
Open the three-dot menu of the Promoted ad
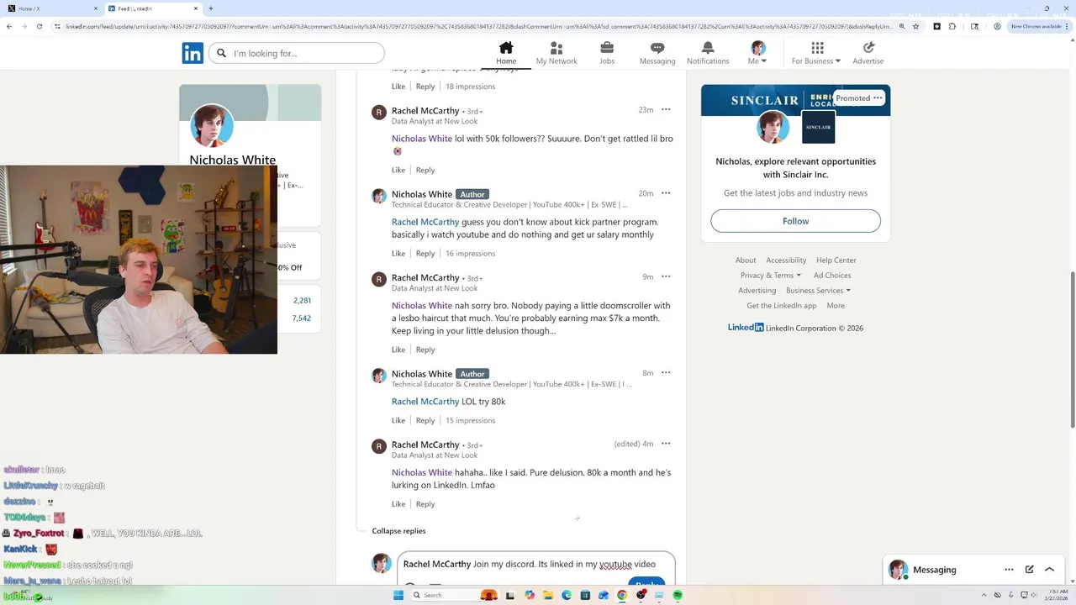tap(878, 97)
